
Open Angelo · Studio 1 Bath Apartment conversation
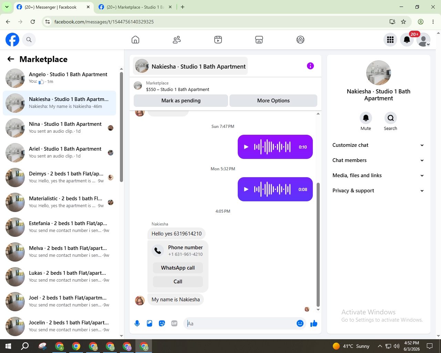click(x=60, y=78)
